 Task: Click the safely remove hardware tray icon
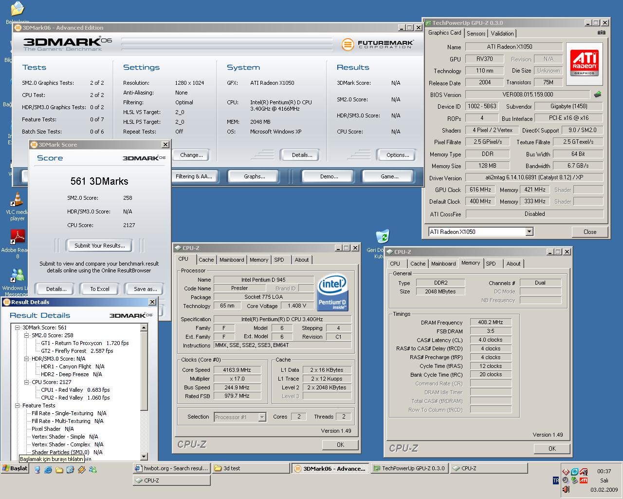tap(575, 480)
